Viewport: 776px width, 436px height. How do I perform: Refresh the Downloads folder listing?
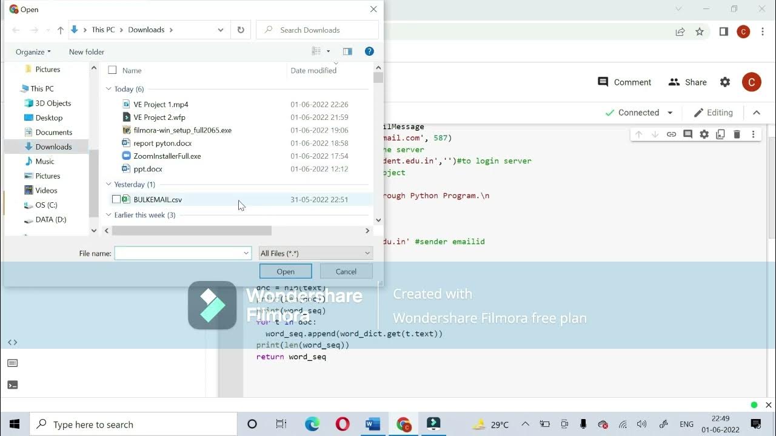[x=241, y=30]
